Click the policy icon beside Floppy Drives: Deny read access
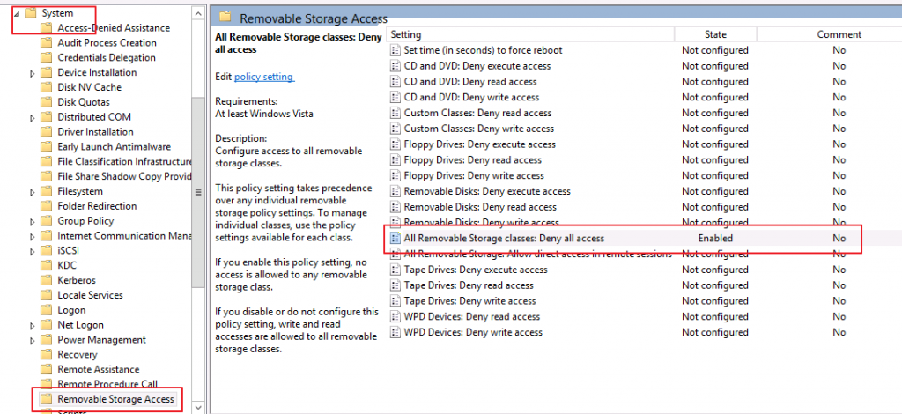The image size is (902, 414). point(396,159)
